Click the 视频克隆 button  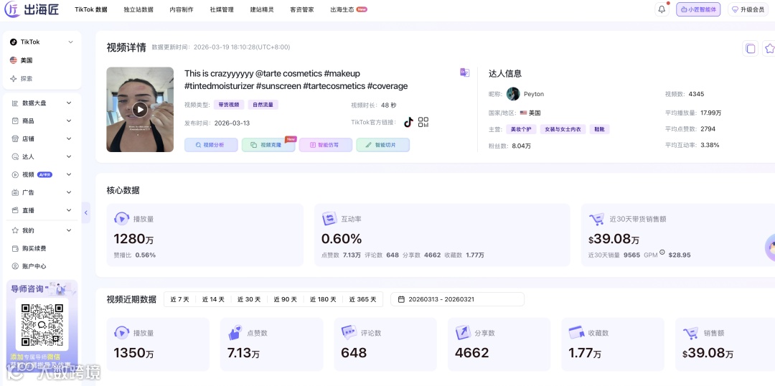(268, 145)
